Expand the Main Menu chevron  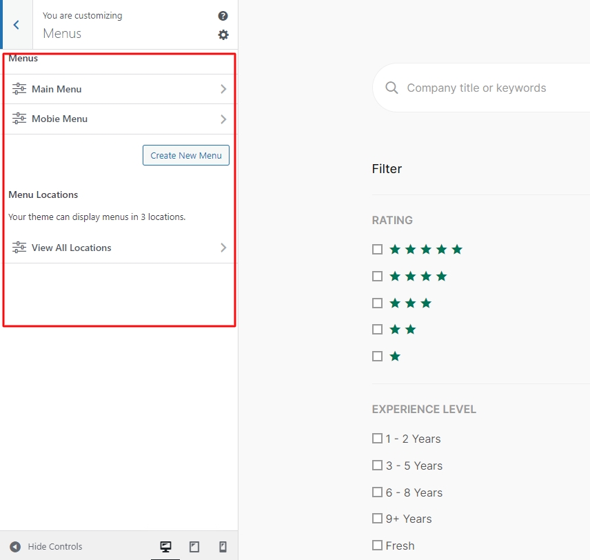tap(223, 89)
